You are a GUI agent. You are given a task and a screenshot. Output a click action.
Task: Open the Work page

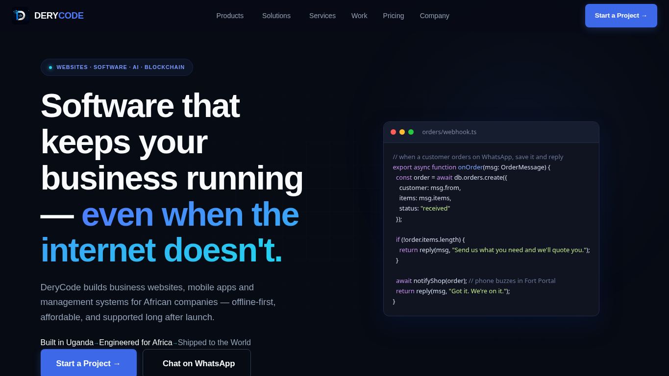pyautogui.click(x=359, y=16)
